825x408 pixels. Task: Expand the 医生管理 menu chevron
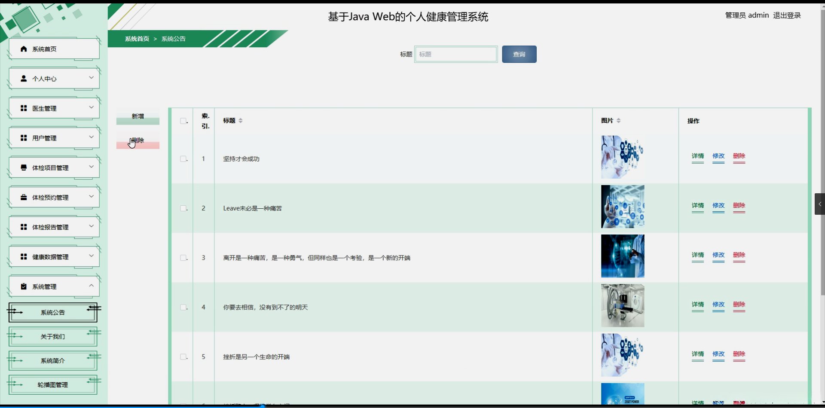pos(91,107)
